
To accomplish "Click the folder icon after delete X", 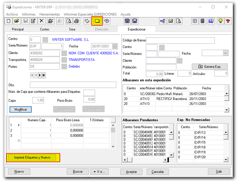I will tap(50, 21).
